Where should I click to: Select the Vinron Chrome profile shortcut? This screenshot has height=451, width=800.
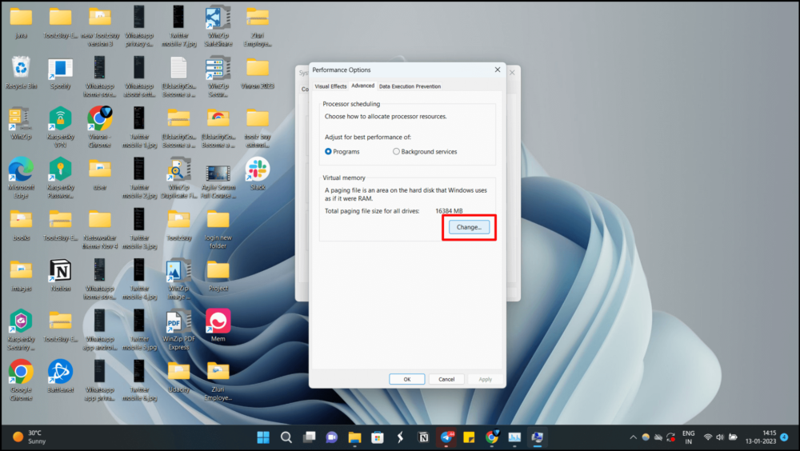coord(99,127)
